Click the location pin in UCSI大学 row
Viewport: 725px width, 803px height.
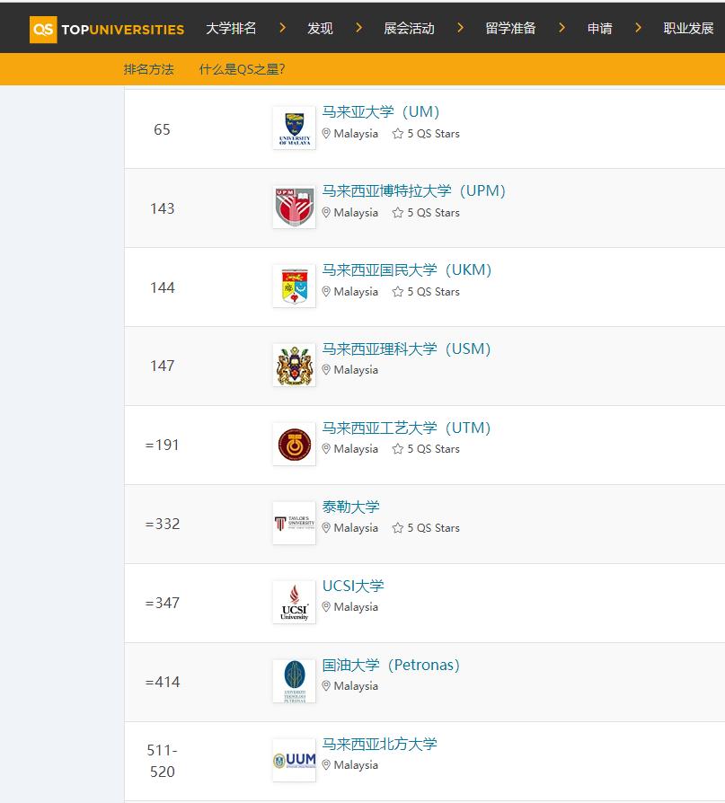[x=326, y=606]
